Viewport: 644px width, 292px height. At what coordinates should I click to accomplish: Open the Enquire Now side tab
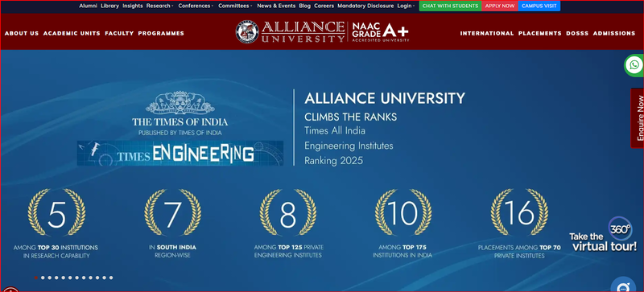point(638,118)
